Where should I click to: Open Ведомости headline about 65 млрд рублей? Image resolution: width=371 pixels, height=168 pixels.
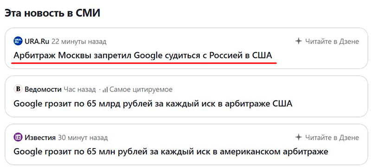pos(153,104)
